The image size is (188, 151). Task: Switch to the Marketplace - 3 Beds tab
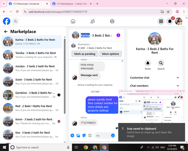(72, 4)
